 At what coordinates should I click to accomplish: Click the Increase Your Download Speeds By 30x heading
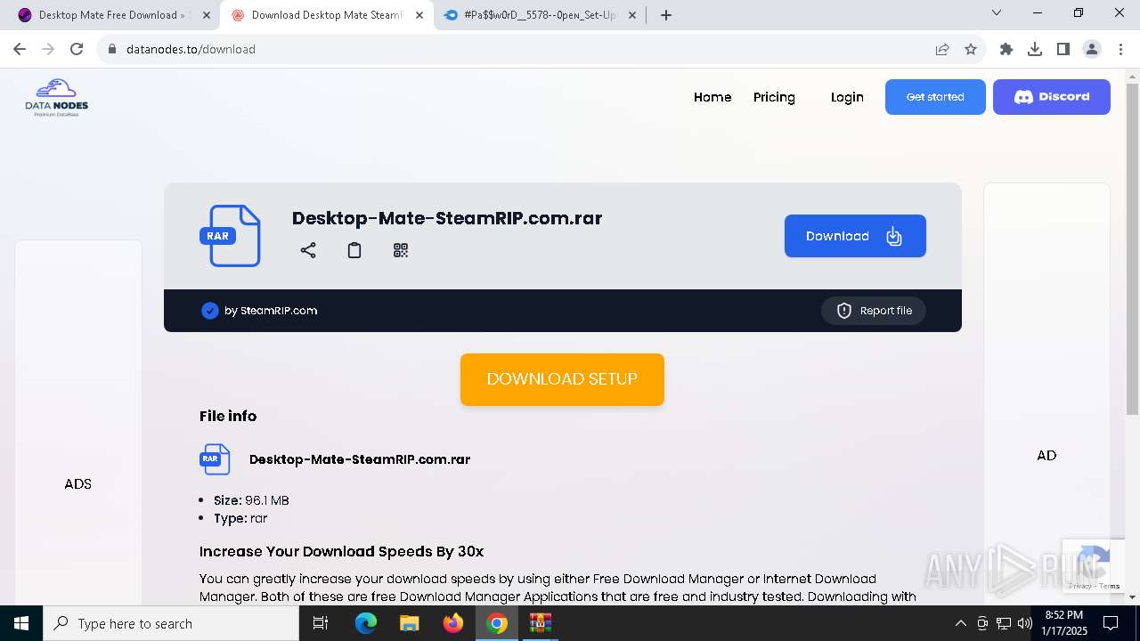coord(342,551)
